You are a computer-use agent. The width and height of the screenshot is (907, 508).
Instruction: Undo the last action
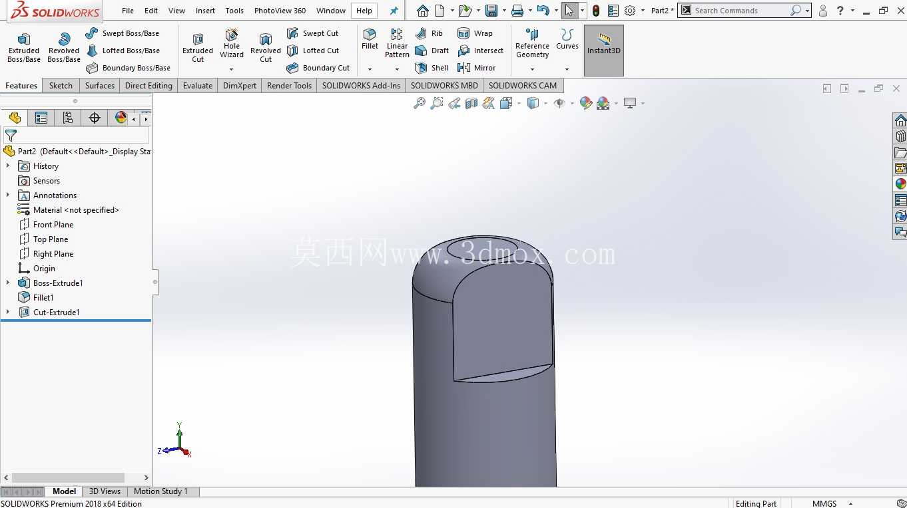click(x=543, y=11)
